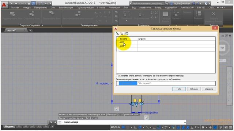The image size is (234, 131).
Task: Click the clean screen icon in the status bar
Action: [226, 127]
